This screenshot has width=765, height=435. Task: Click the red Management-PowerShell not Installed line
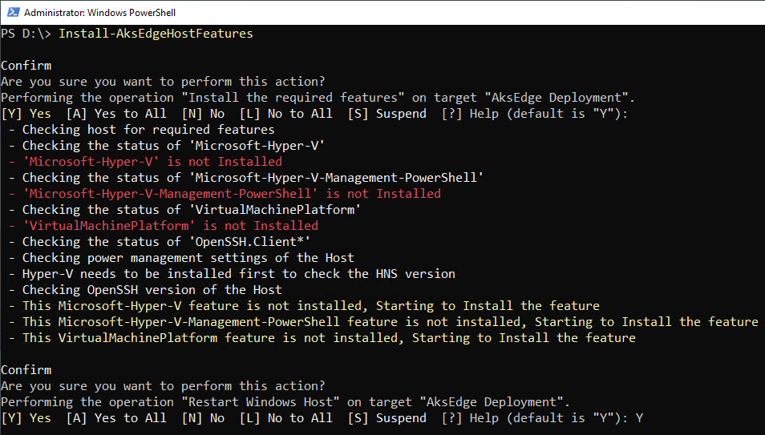[225, 194]
